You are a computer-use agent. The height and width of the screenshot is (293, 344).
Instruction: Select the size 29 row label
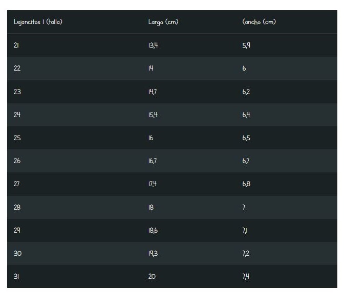click(x=17, y=231)
